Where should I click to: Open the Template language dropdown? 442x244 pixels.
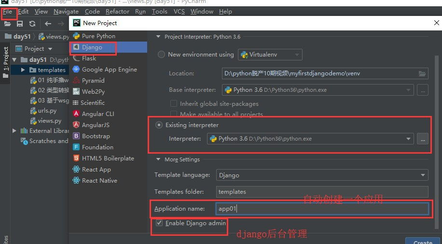click(322, 175)
